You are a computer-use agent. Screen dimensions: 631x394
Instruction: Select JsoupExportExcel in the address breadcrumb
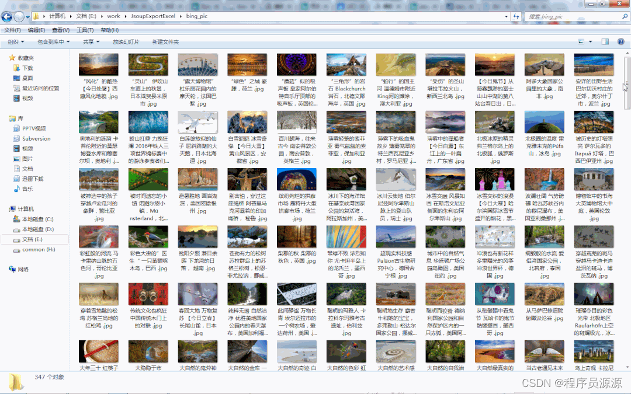click(153, 16)
